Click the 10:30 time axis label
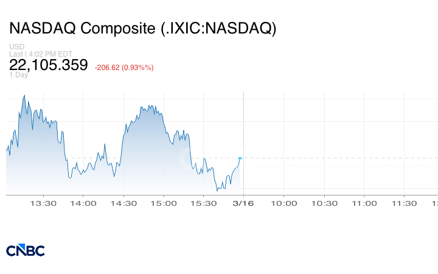438x274 pixels. click(324, 203)
